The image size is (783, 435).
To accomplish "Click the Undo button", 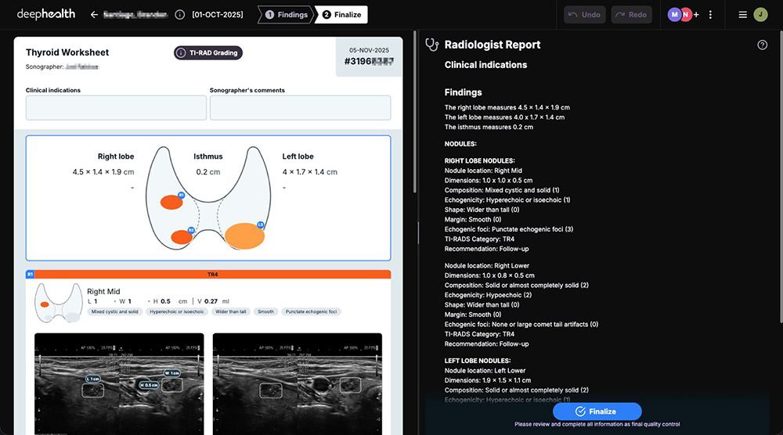I will (x=585, y=14).
